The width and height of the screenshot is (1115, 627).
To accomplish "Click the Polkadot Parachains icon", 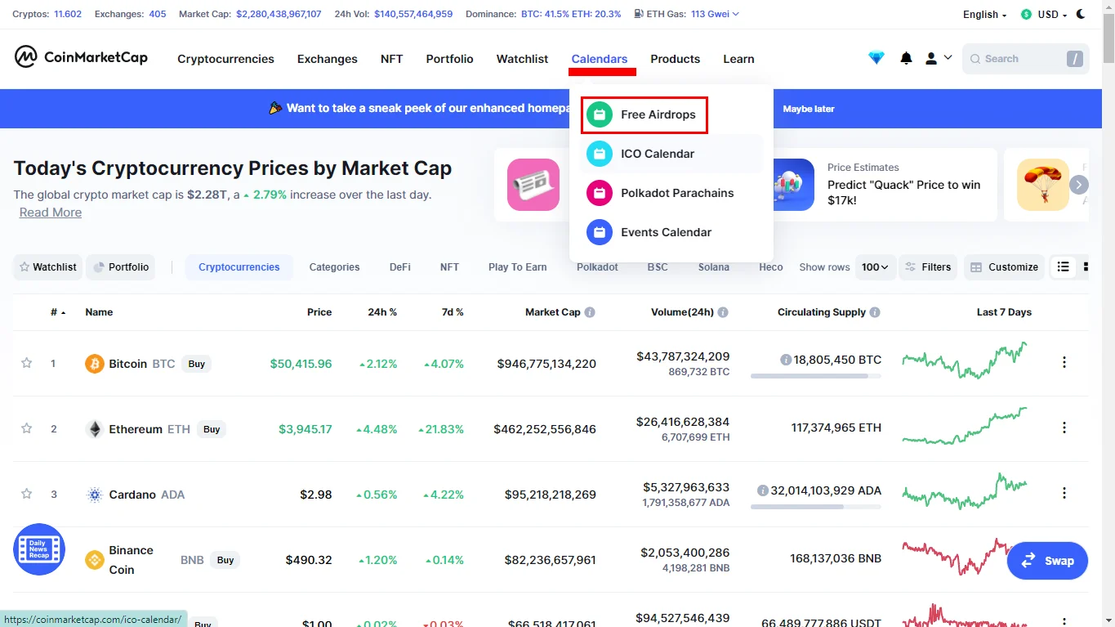I will point(600,193).
